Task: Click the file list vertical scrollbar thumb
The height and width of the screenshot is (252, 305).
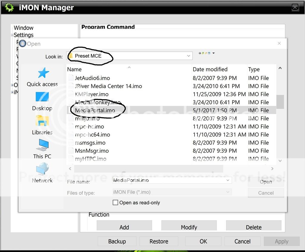Action: point(280,102)
